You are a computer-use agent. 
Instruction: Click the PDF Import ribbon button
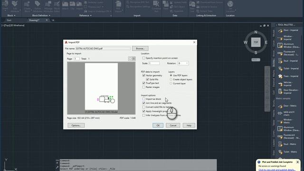118,7
